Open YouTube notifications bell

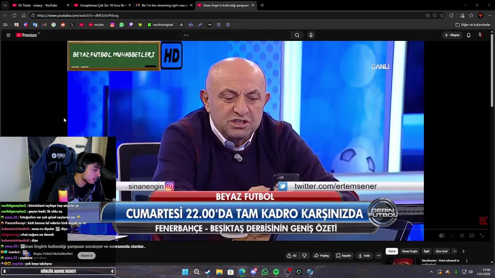[468, 35]
